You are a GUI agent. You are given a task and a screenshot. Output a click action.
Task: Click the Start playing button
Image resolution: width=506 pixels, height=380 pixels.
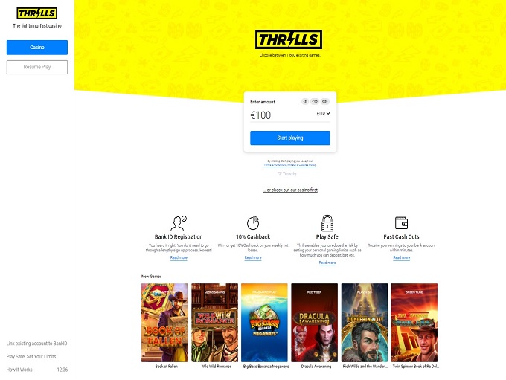[290, 138]
